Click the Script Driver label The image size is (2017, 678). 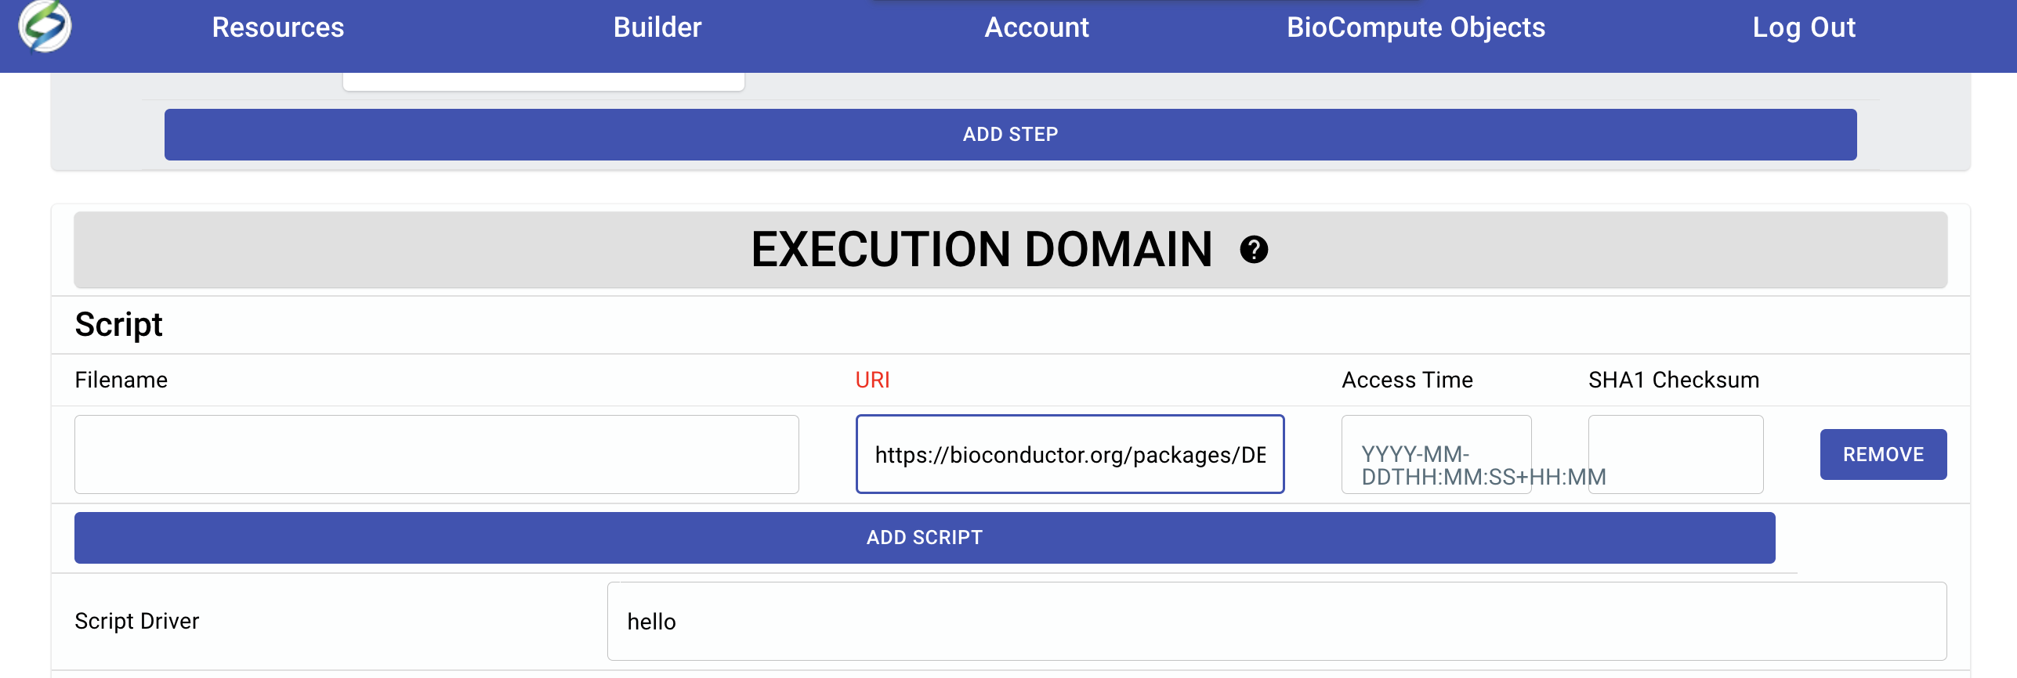137,621
